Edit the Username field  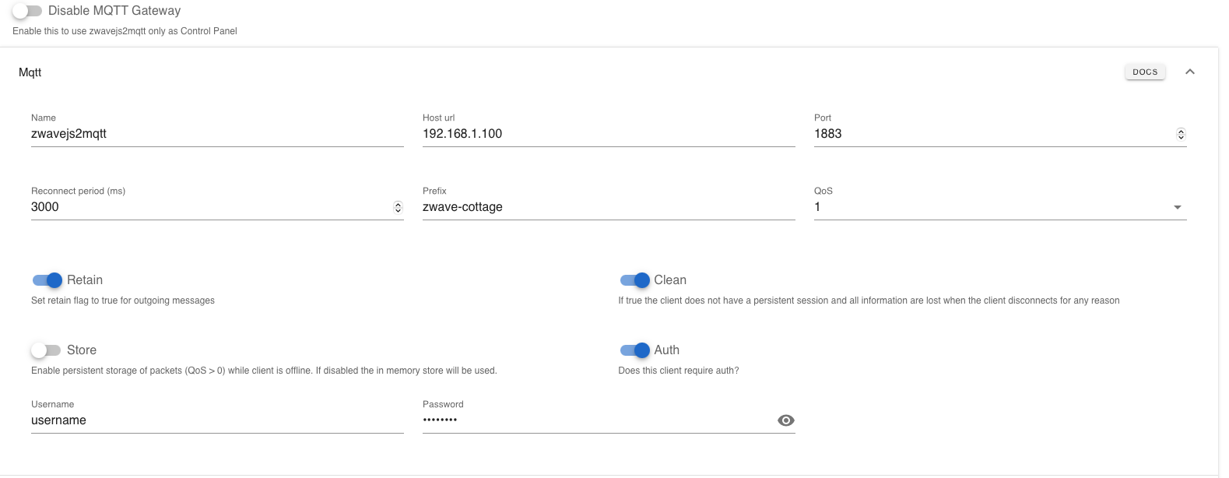point(217,420)
